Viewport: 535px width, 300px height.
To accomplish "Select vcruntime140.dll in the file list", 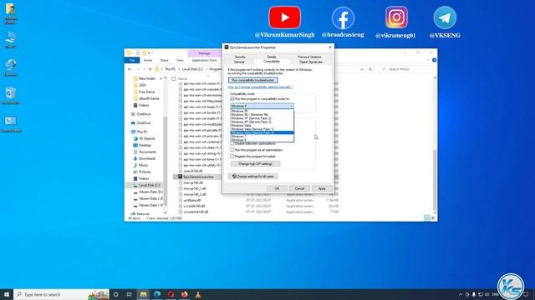I will 196,212.
